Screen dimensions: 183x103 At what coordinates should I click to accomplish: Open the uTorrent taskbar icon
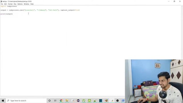84,100
